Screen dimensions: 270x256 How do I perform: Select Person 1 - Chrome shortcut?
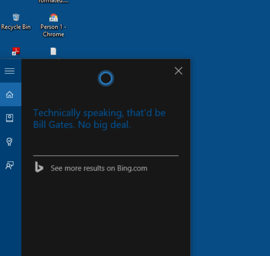pyautogui.click(x=54, y=25)
